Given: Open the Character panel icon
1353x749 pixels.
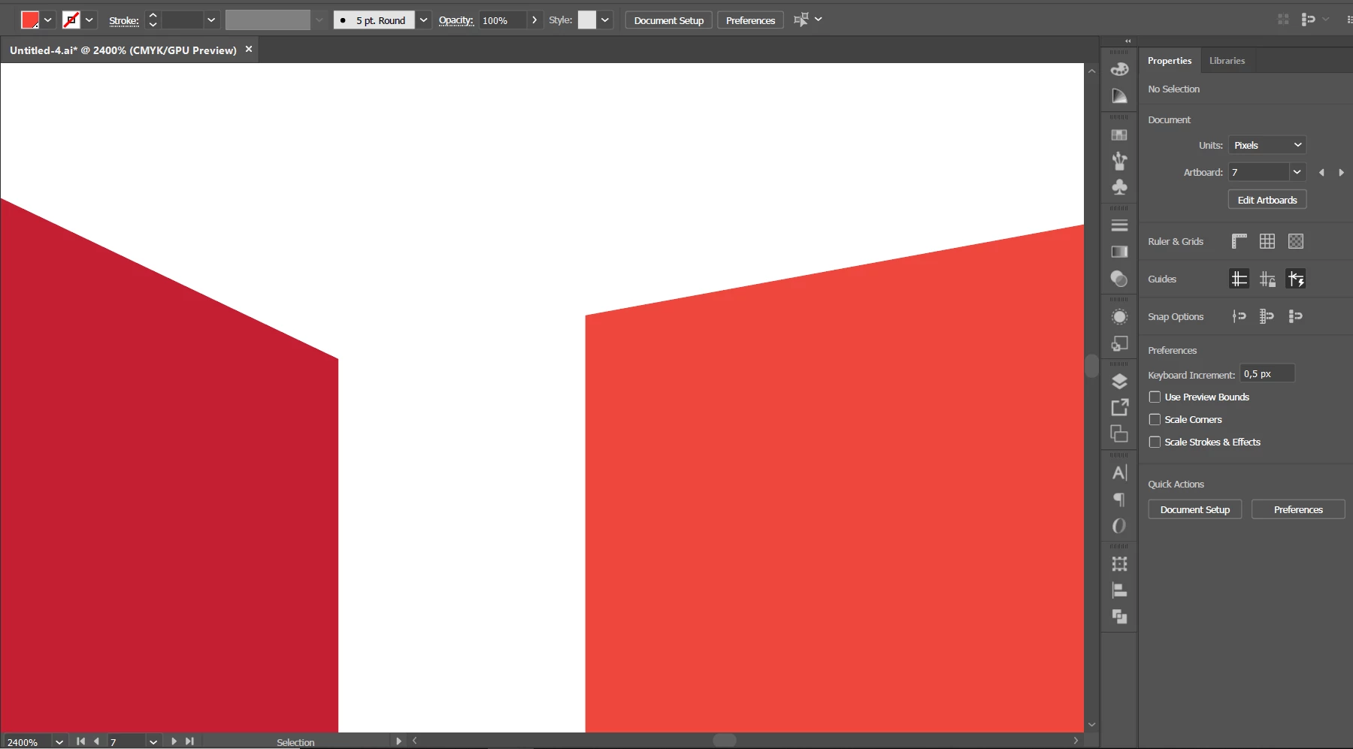Looking at the screenshot, I should tap(1119, 473).
